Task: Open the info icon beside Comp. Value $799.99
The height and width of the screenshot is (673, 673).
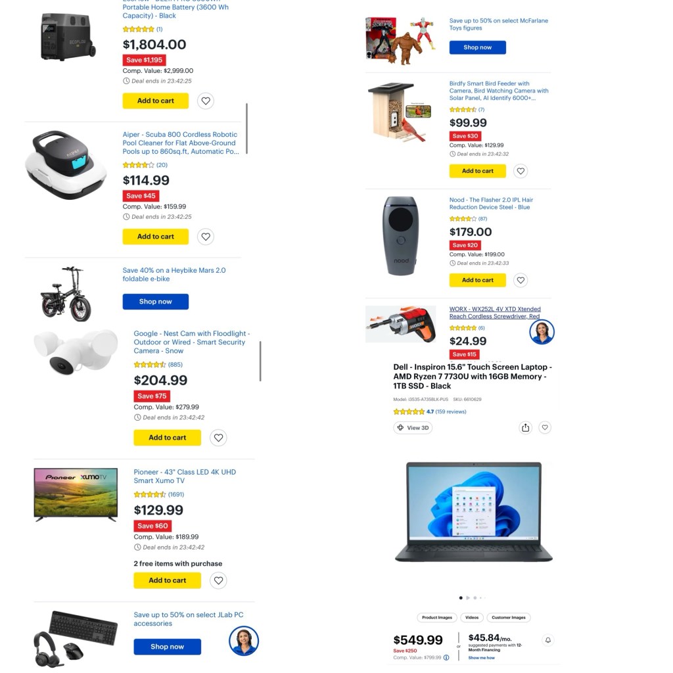Action: [x=446, y=657]
